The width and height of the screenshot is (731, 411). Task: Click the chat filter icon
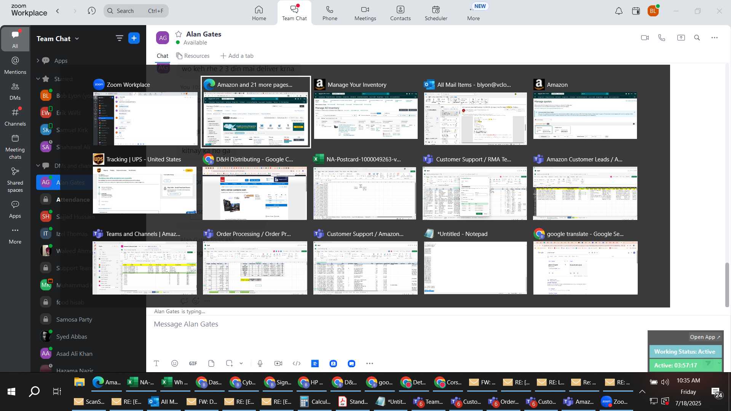(x=119, y=38)
